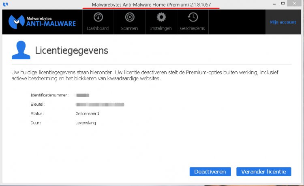
Task: Close the Malwarebytes window
Action: tap(294, 3)
